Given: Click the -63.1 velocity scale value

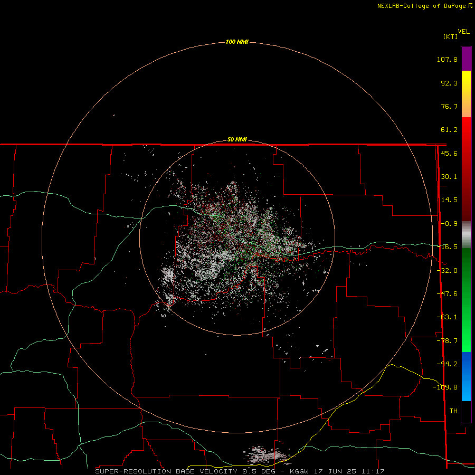Looking at the screenshot, I should point(447,317).
